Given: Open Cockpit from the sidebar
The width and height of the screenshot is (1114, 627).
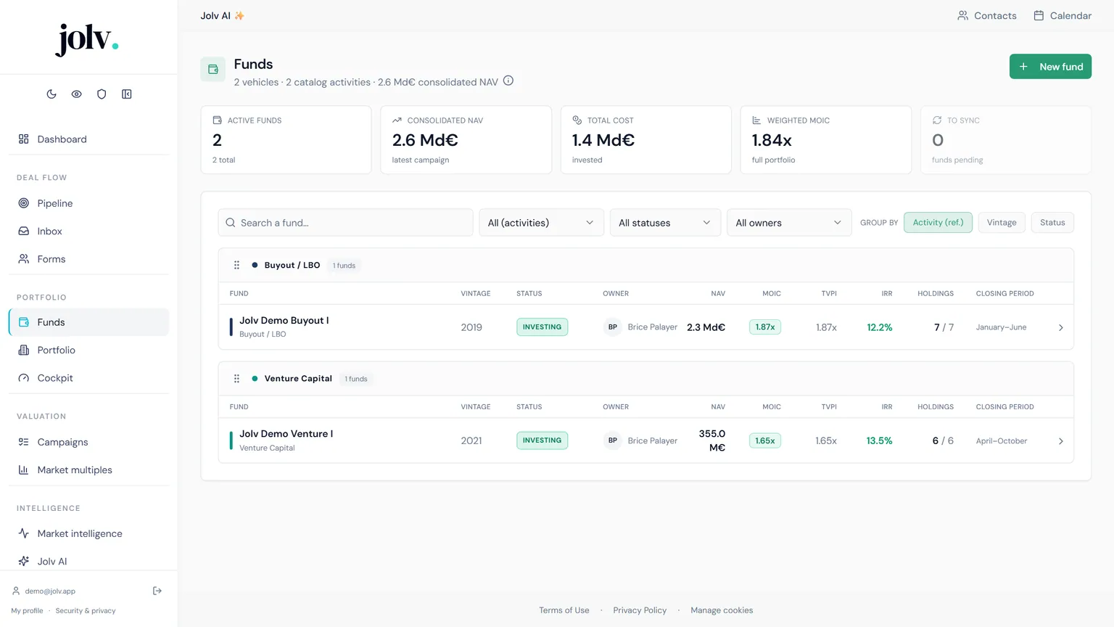Looking at the screenshot, I should pos(88,378).
